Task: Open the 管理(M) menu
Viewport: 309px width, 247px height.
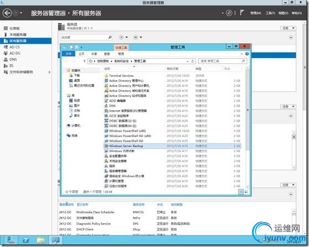Action: (256, 13)
